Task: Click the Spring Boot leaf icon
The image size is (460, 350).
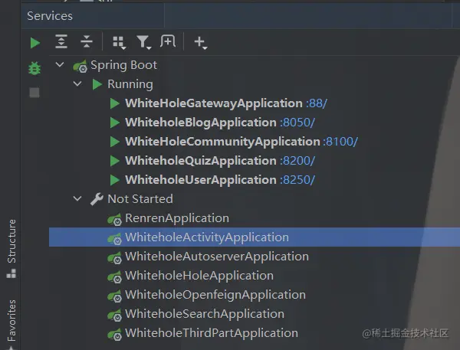Action: (80, 66)
